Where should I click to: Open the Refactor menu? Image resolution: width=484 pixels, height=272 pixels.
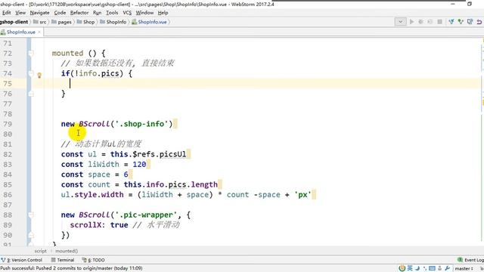pos(79,13)
